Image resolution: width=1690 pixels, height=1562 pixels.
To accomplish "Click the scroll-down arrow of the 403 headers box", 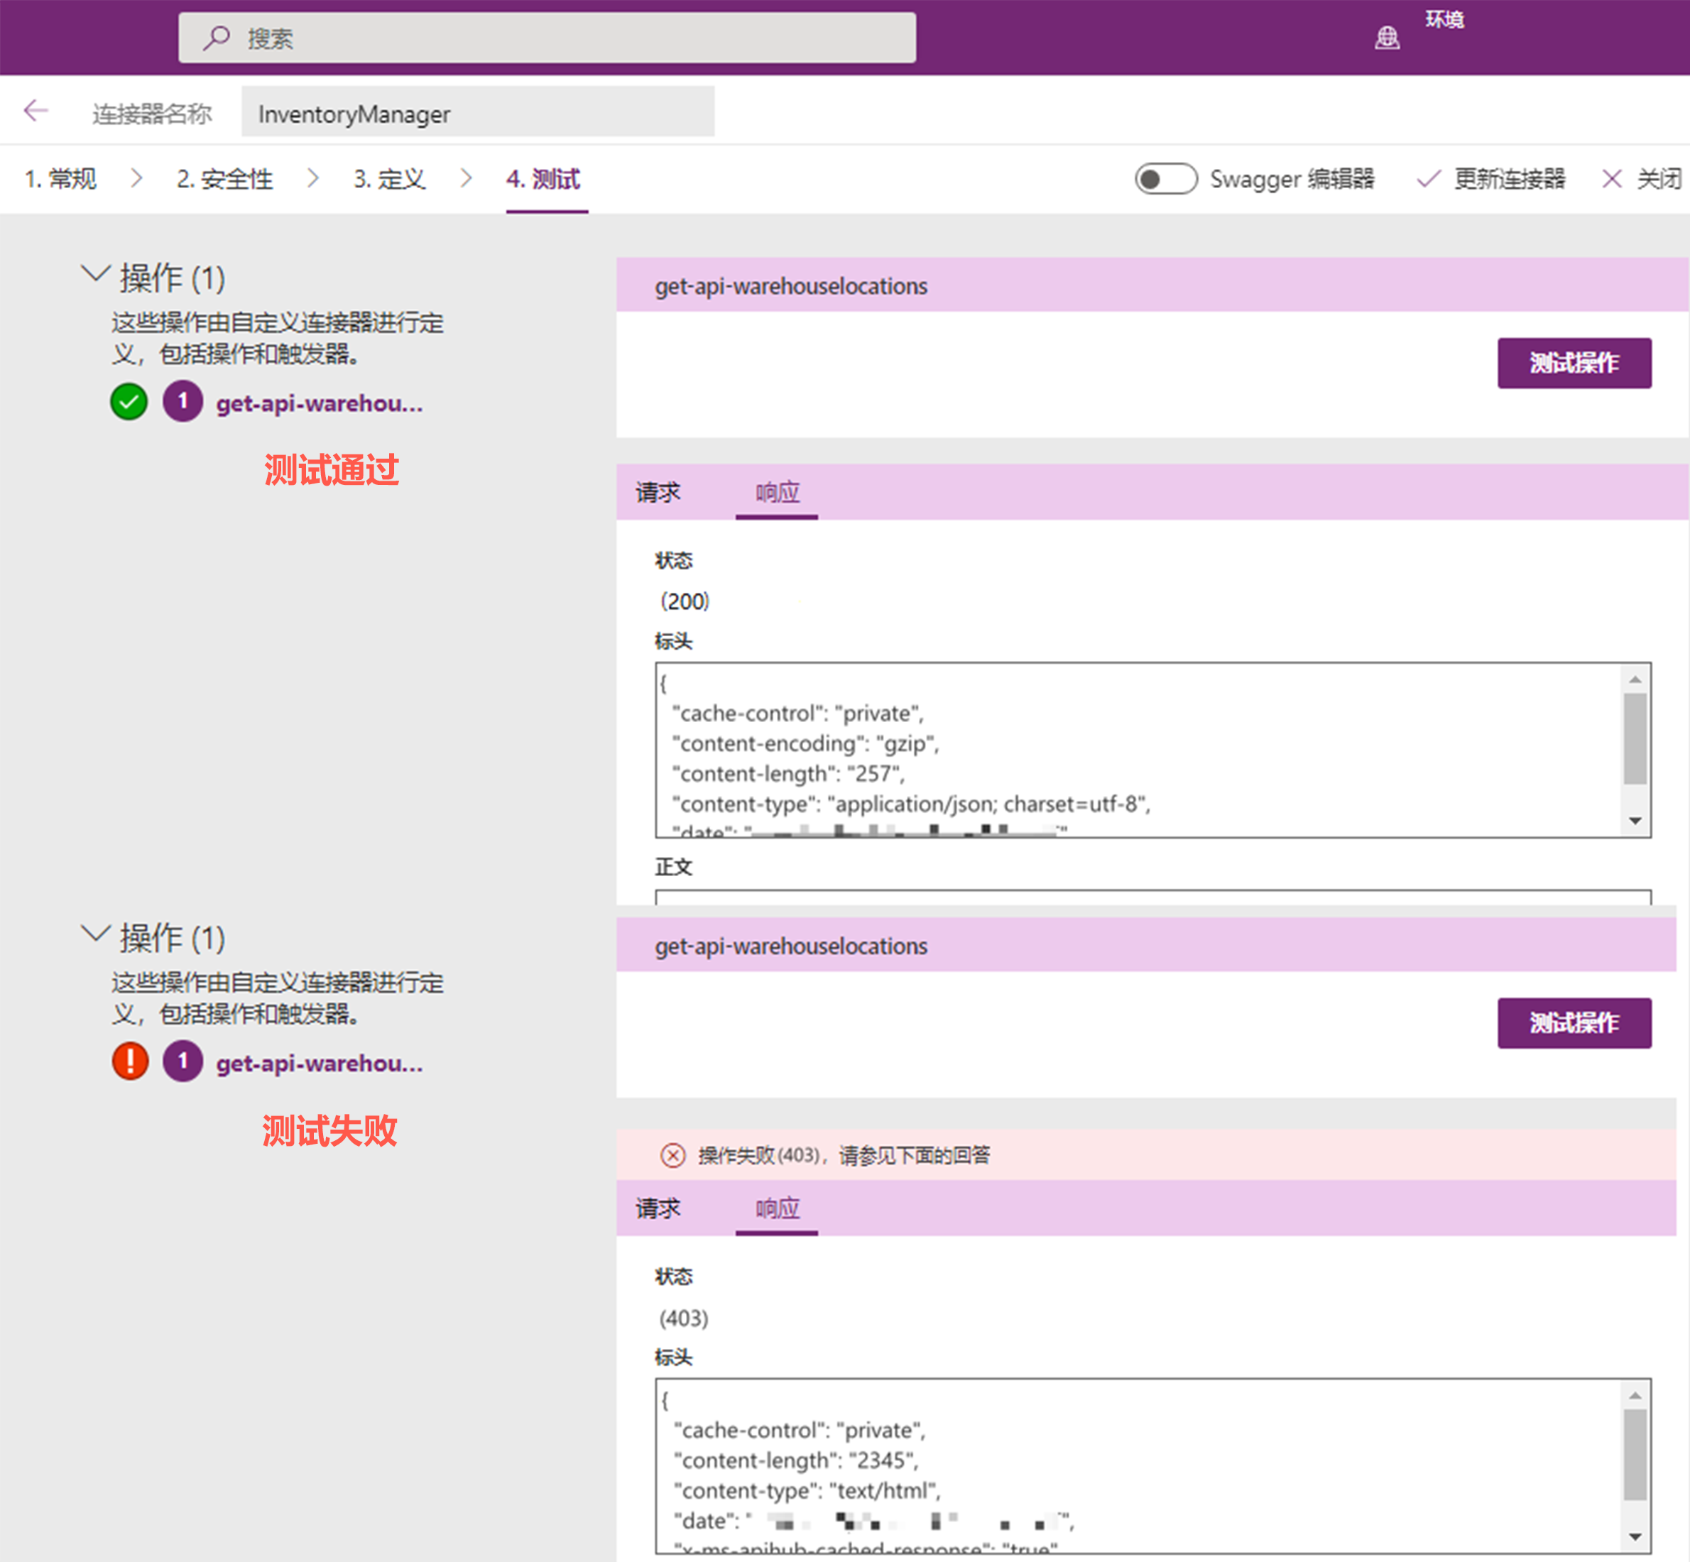I will tap(1635, 1536).
